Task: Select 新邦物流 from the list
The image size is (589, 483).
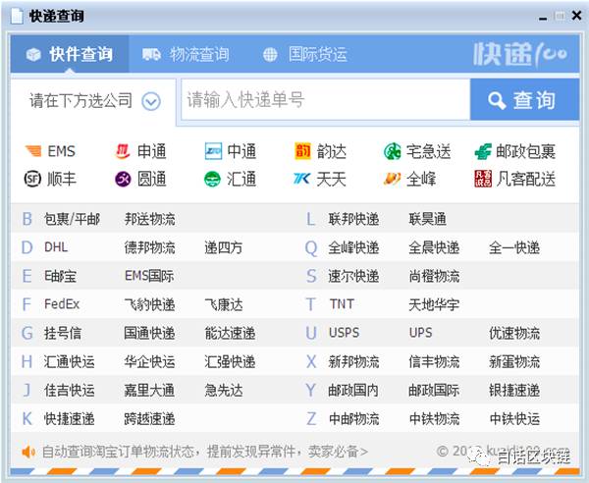Action: pyautogui.click(x=353, y=361)
